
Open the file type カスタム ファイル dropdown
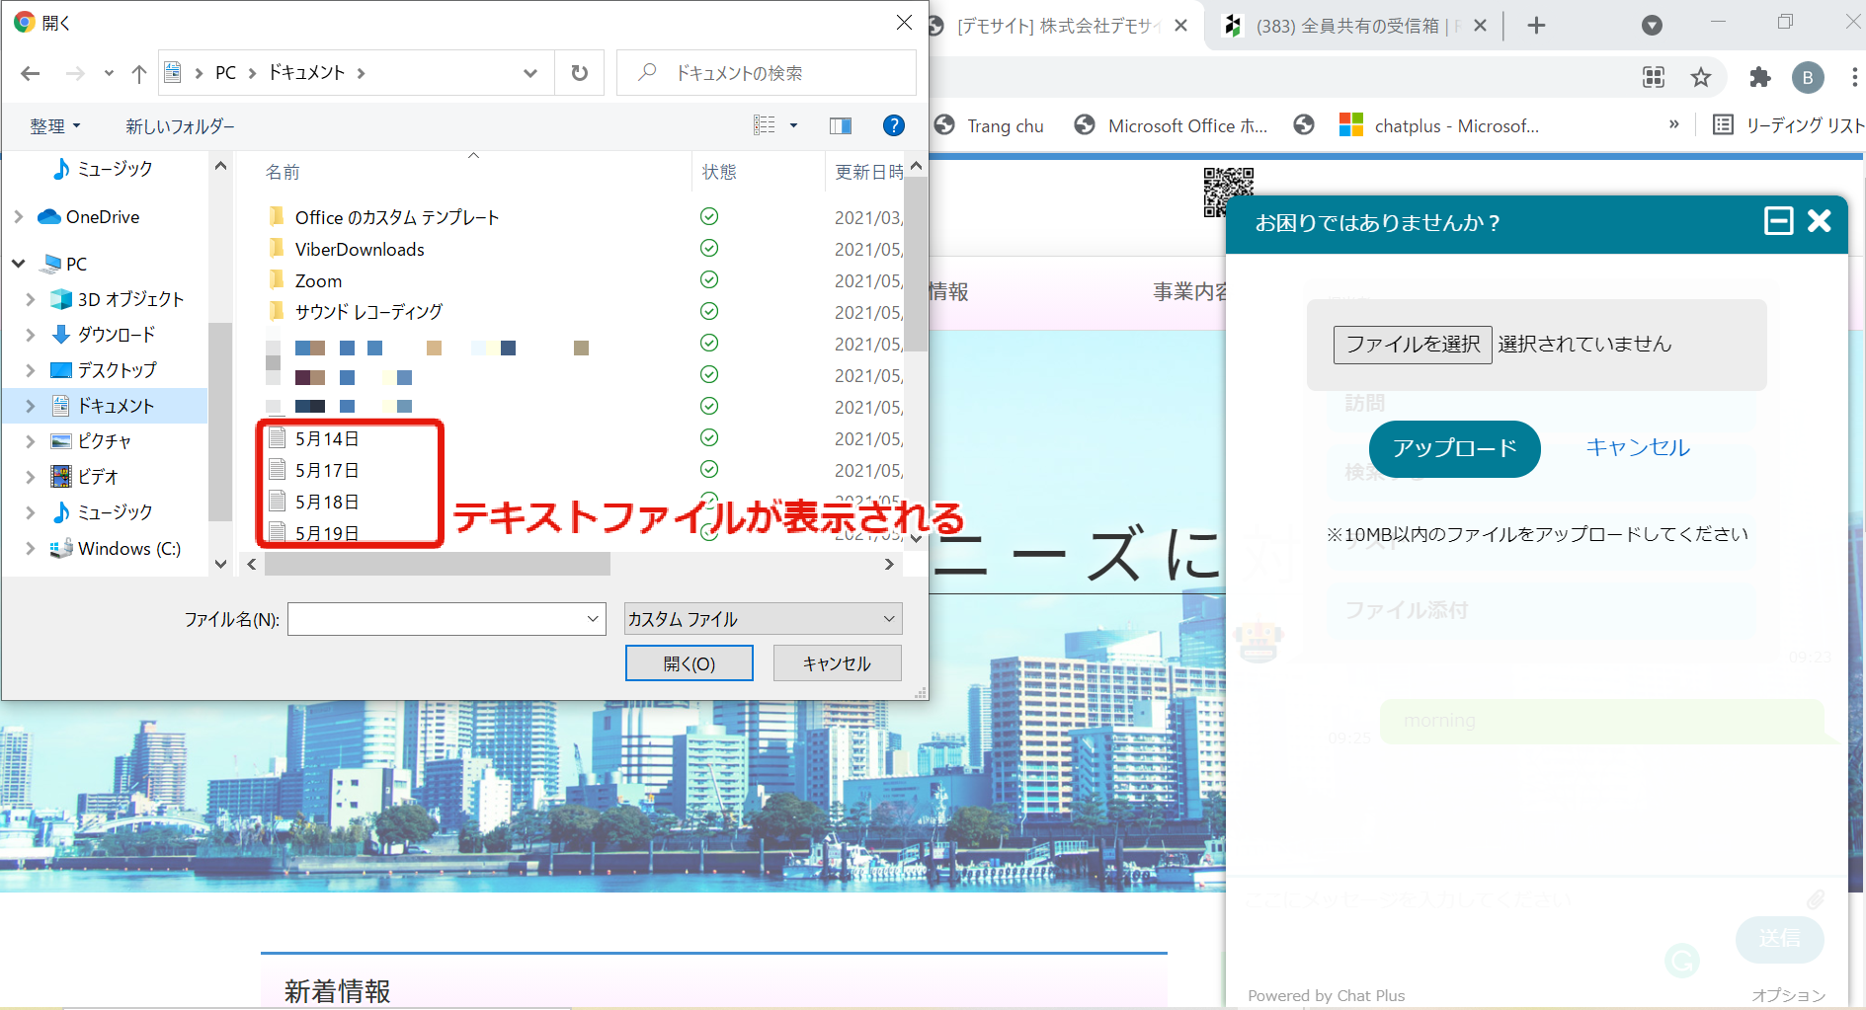point(763,619)
